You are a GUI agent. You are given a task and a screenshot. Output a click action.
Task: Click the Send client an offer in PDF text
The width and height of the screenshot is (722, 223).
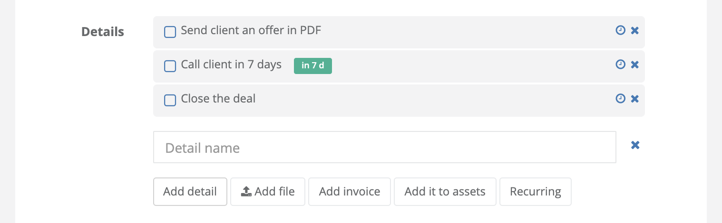click(x=251, y=30)
